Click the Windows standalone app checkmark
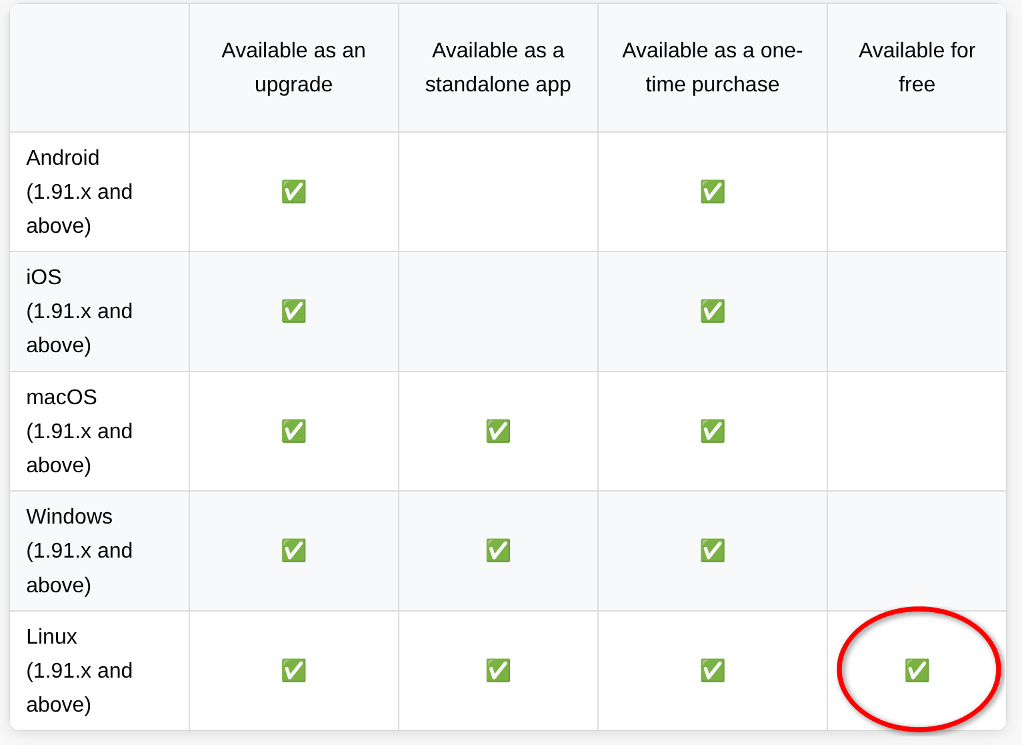 (498, 551)
